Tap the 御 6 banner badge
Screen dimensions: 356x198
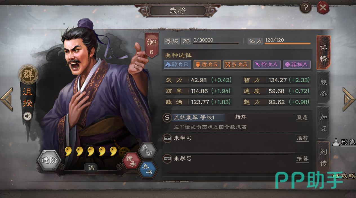[152, 45]
